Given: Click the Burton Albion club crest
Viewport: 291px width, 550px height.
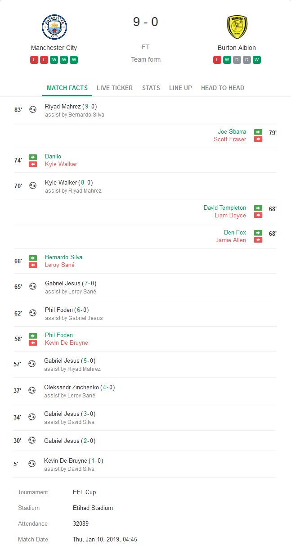Looking at the screenshot, I should pyautogui.click(x=237, y=27).
